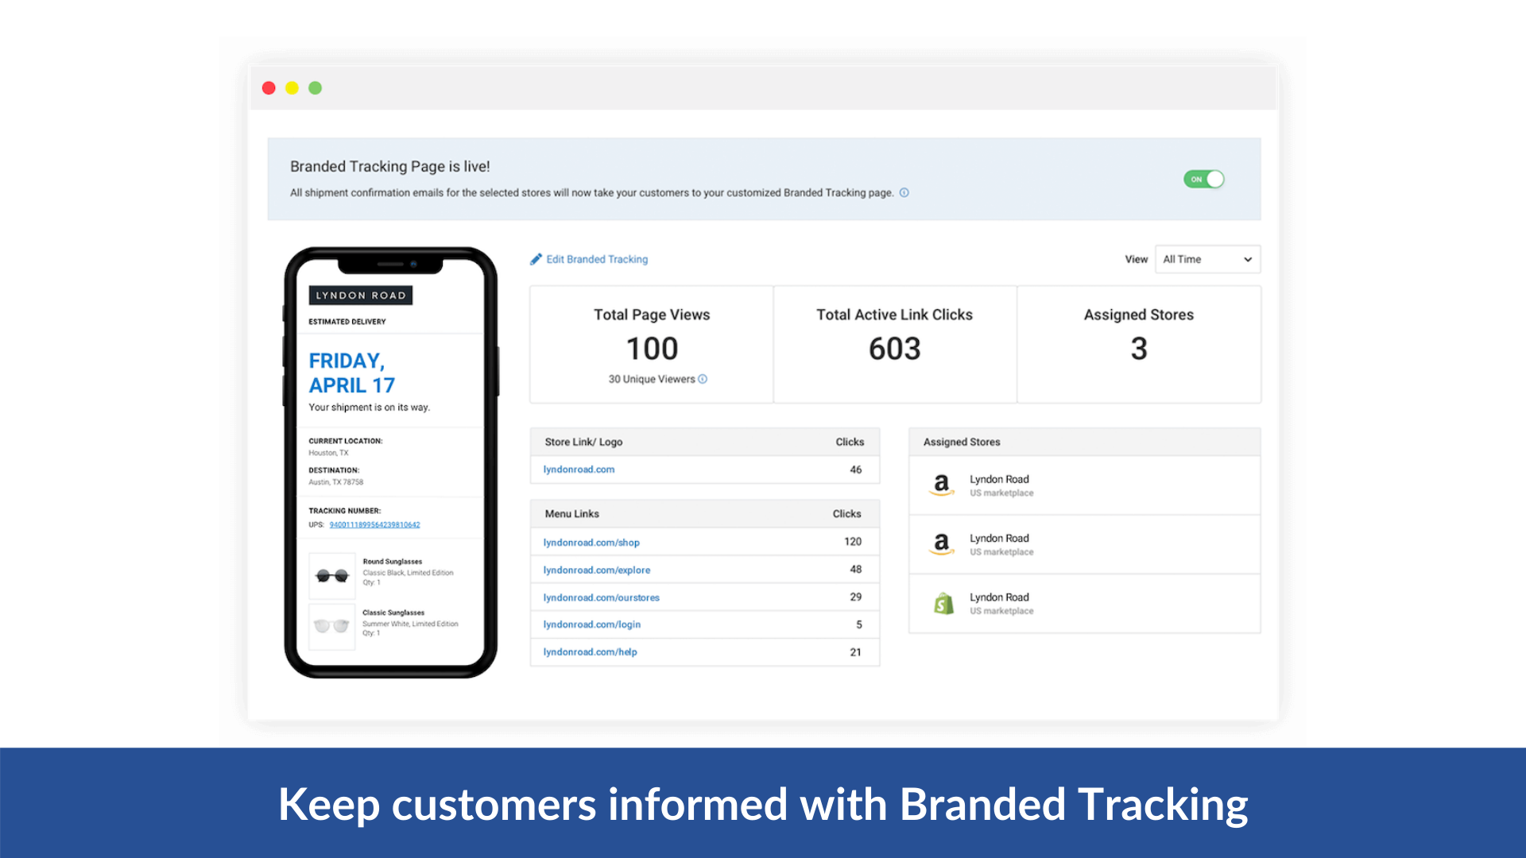The width and height of the screenshot is (1526, 858).
Task: Click the lyndonroad.com/ourstores link
Action: click(602, 597)
